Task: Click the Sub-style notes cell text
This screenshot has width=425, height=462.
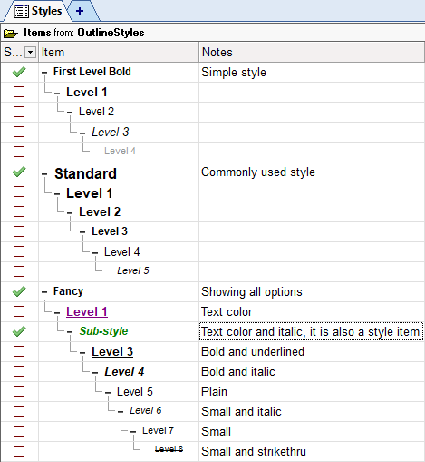Action: 311,332
